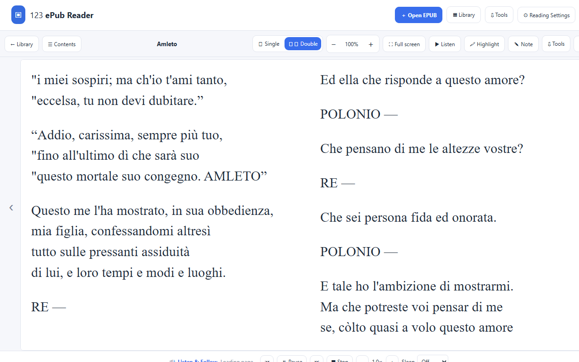
Task: Open Reading Settings
Action: tap(546, 15)
